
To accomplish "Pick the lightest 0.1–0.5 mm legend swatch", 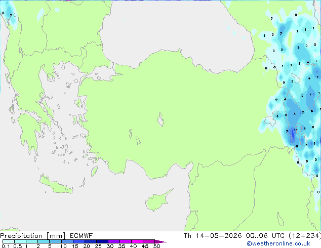I will click(x=9, y=241).
